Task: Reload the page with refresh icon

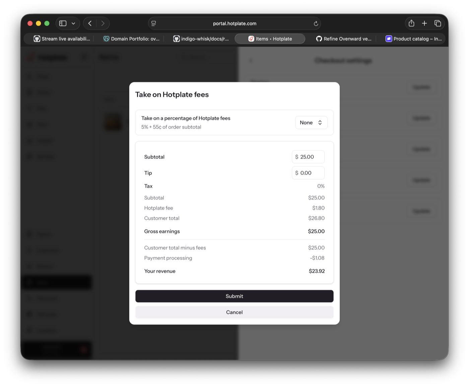Action: click(x=316, y=23)
